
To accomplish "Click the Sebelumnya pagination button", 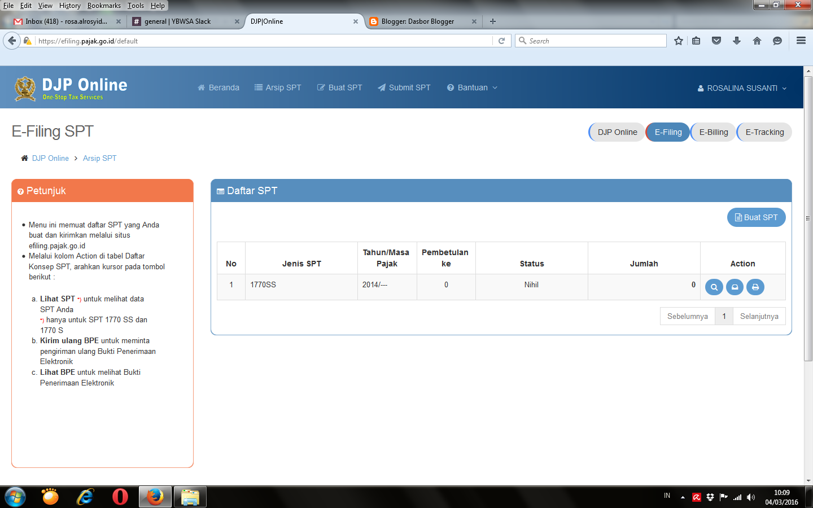I will (688, 316).
